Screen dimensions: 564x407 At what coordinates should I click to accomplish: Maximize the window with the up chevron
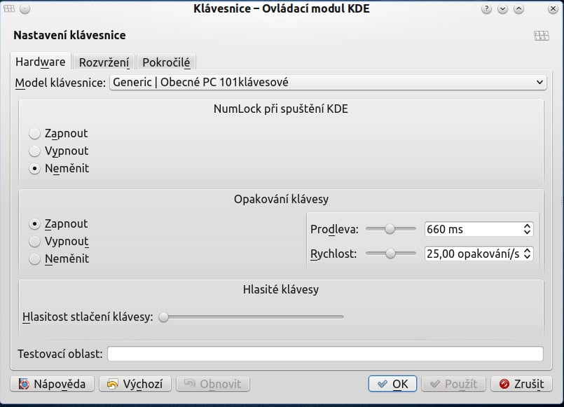pos(518,9)
